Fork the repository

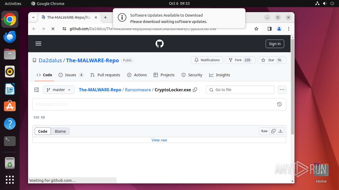click(x=240, y=60)
